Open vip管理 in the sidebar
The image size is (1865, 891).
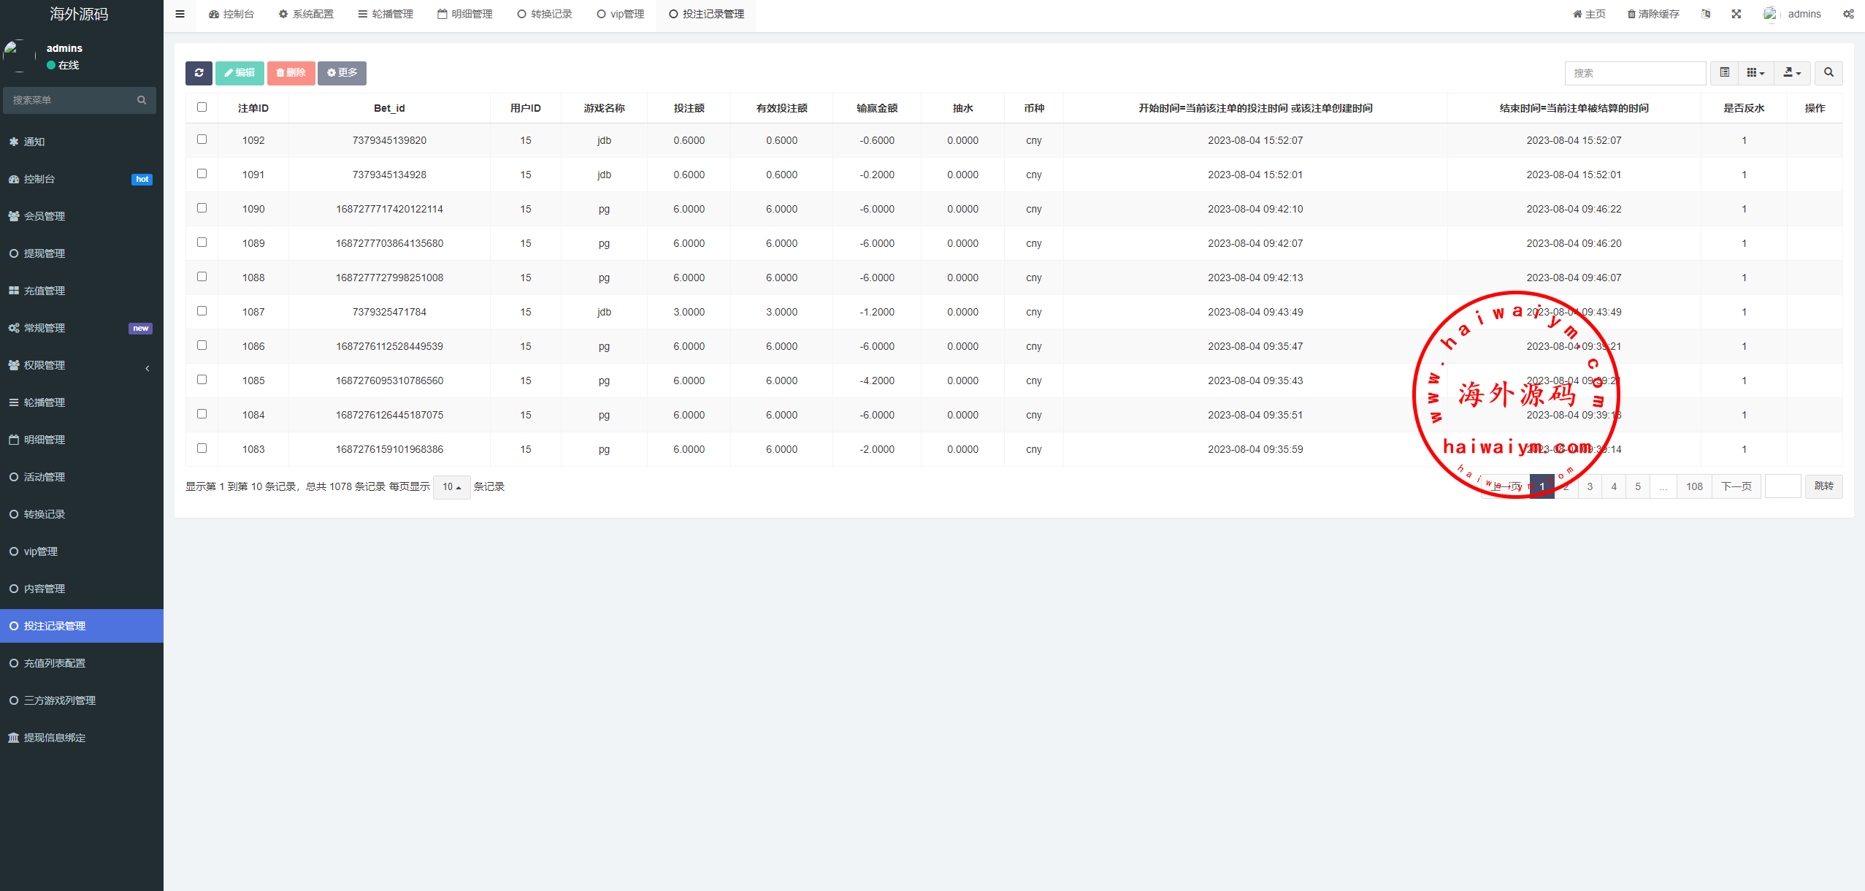click(82, 551)
